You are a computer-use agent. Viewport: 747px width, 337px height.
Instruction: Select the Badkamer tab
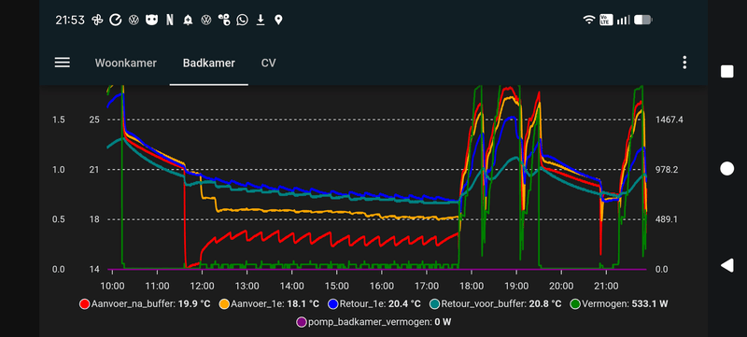[208, 63]
